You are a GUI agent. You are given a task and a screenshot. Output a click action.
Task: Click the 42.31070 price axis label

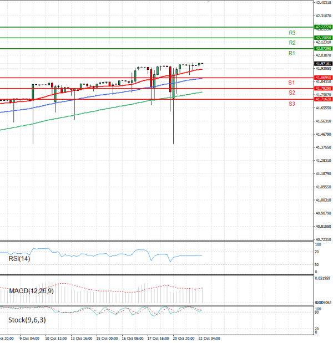[323, 16]
